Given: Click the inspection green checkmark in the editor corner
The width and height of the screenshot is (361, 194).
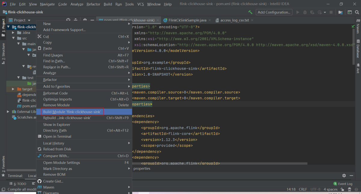Looking at the screenshot, I should (x=353, y=27).
